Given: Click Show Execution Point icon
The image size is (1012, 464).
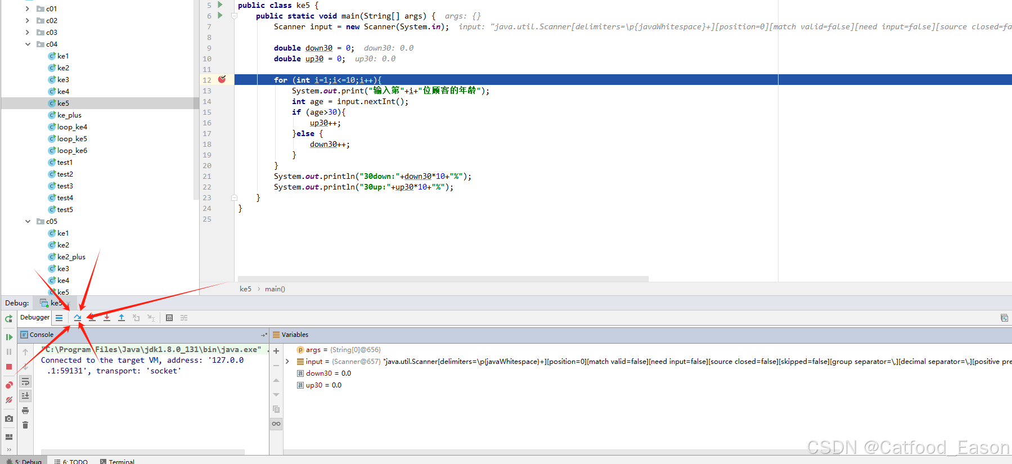Looking at the screenshot, I should tap(59, 318).
